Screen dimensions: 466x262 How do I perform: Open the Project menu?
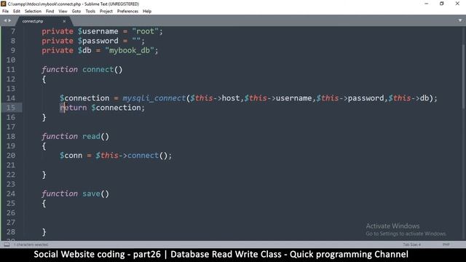pos(106,12)
